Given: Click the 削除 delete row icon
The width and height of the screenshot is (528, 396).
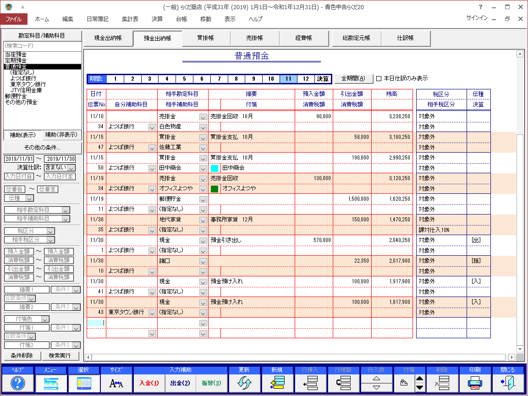Looking at the screenshot, I should [x=442, y=383].
